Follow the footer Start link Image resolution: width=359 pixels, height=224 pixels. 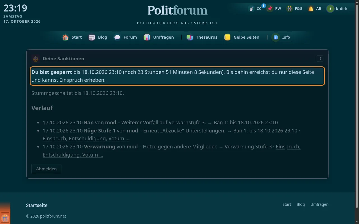tap(287, 204)
